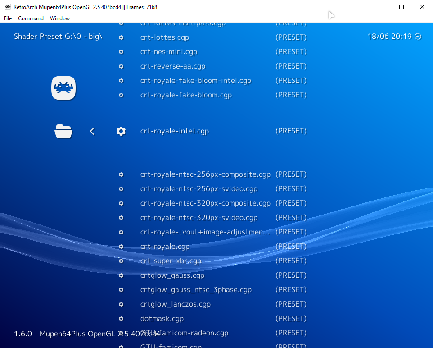
Task: Choose the crt-royale.cgp file name
Action: tap(165, 247)
